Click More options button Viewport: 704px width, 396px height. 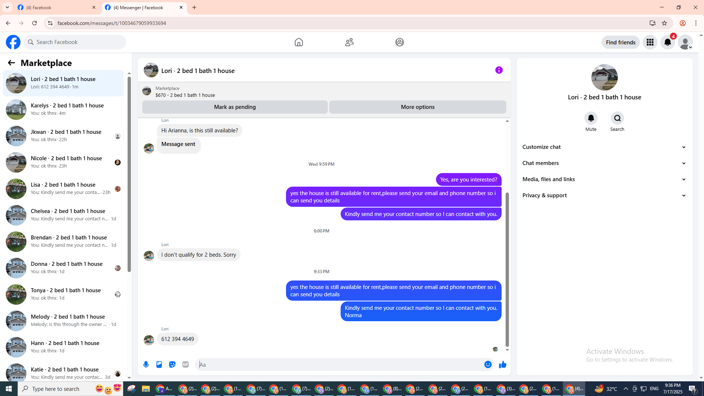coord(418,107)
